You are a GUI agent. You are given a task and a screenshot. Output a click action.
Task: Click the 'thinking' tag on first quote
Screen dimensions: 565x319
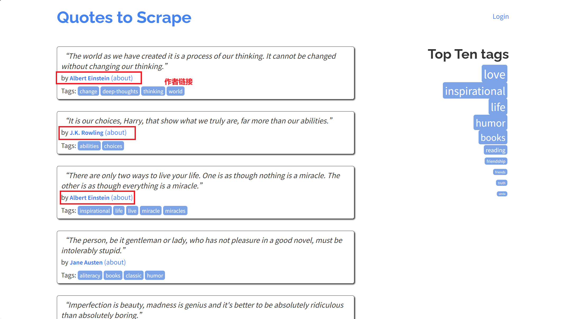[x=153, y=91]
